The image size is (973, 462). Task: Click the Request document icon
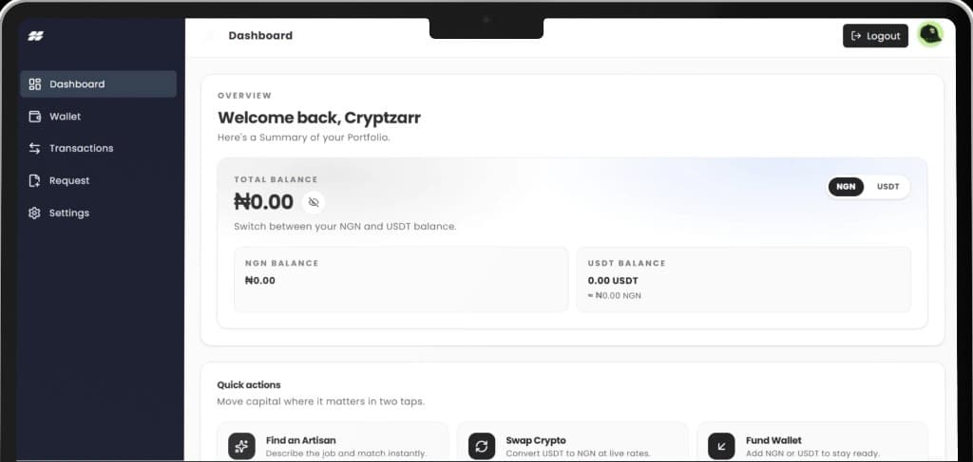pos(35,181)
